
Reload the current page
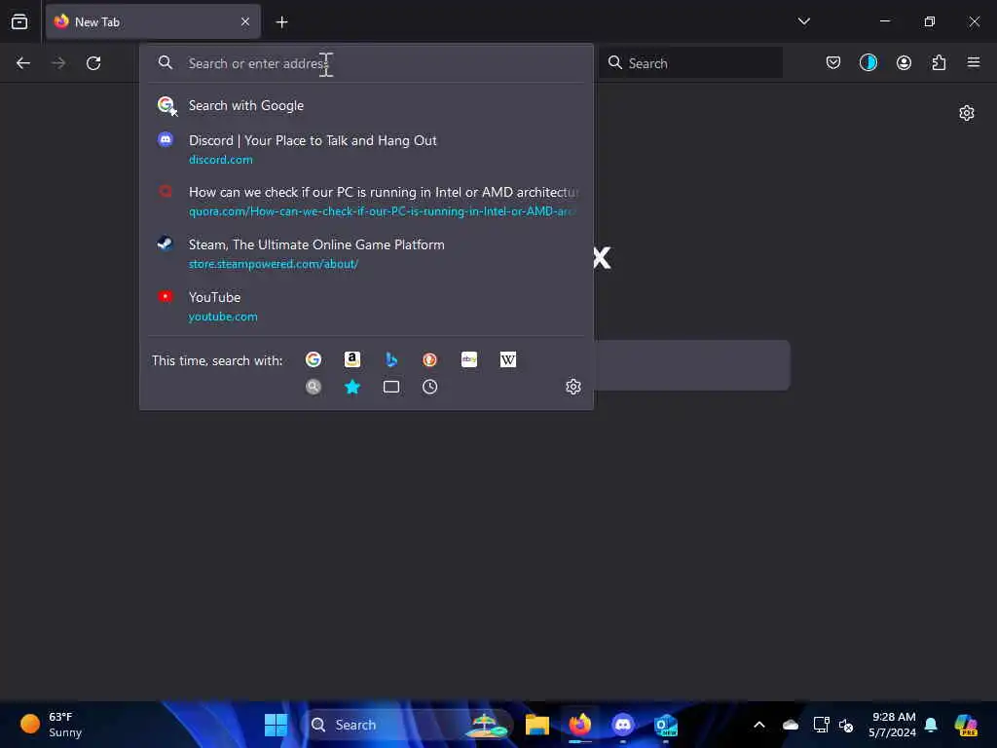pos(93,63)
